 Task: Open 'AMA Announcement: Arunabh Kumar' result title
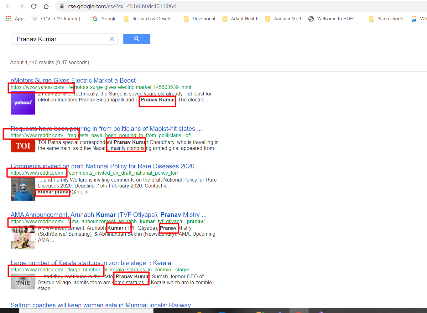click(x=108, y=215)
